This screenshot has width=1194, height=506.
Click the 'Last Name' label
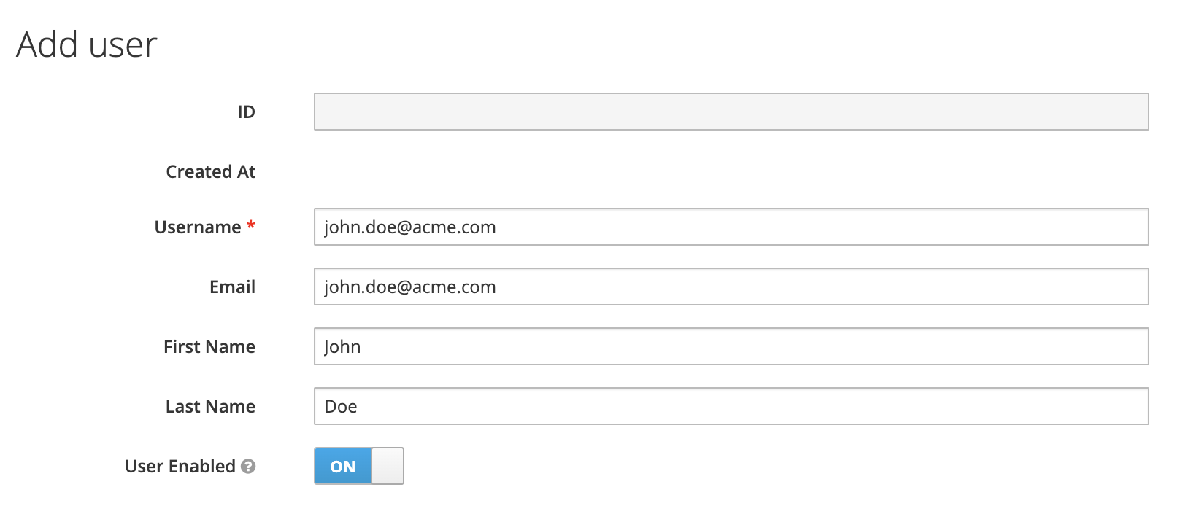[210, 407]
